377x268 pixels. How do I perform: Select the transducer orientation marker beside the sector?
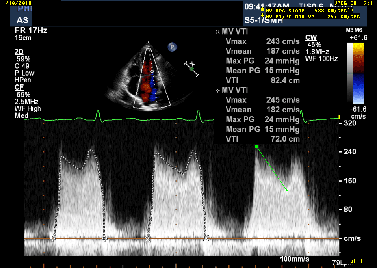click(x=192, y=69)
